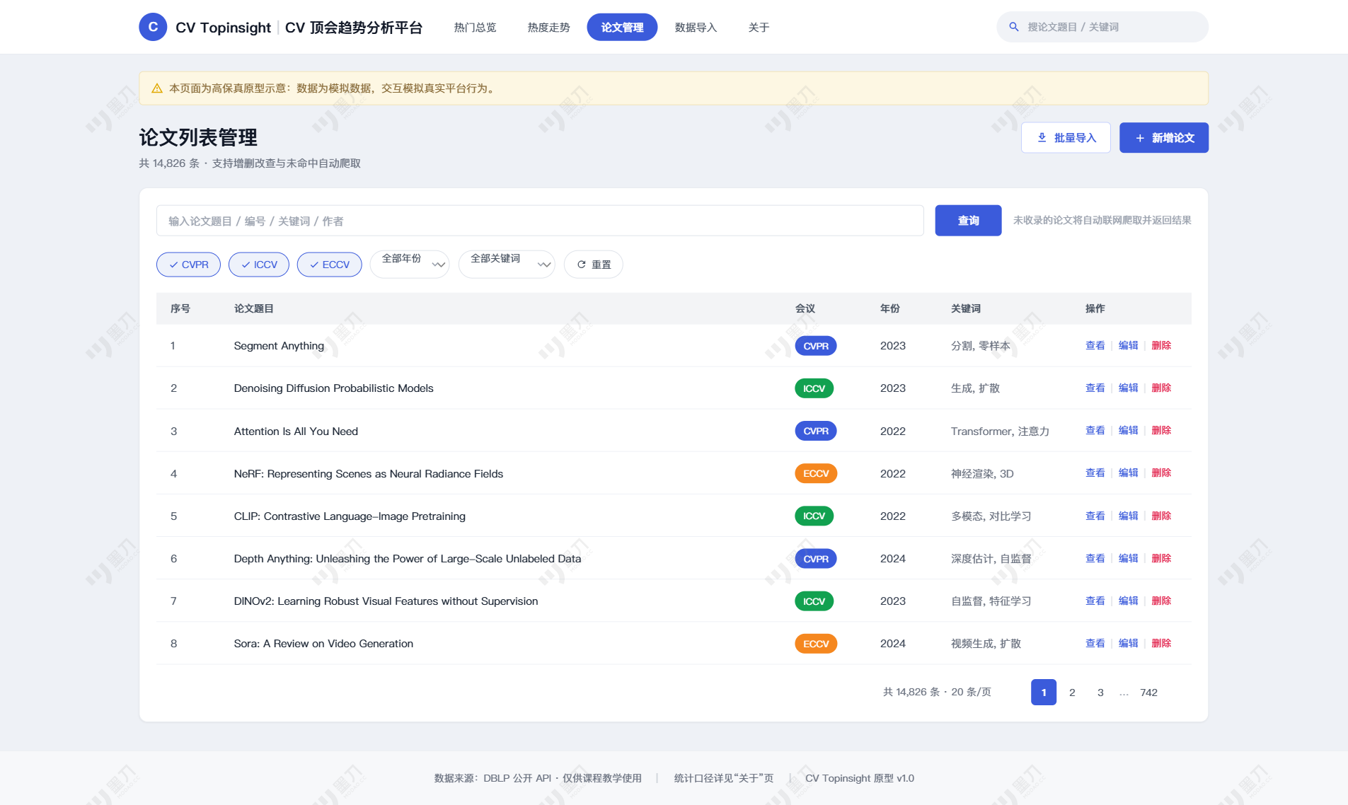This screenshot has width=1348, height=805.
Task: Focus the top 搜论文题目 search box
Action: (x=1102, y=27)
